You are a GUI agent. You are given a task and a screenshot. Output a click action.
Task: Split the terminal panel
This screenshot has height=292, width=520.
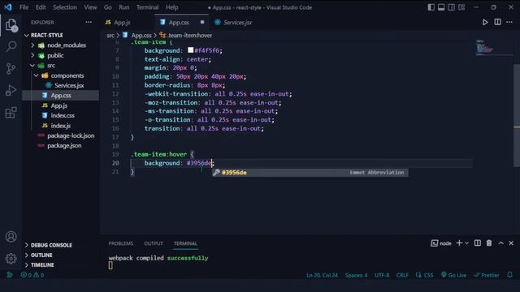(x=478, y=243)
